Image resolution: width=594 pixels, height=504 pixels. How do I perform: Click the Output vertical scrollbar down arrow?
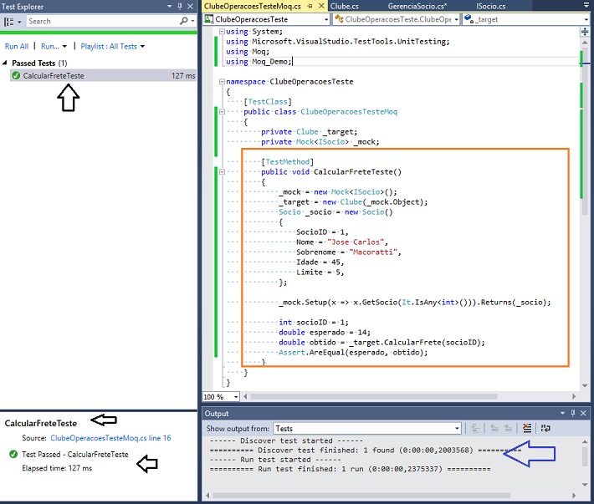585,485
